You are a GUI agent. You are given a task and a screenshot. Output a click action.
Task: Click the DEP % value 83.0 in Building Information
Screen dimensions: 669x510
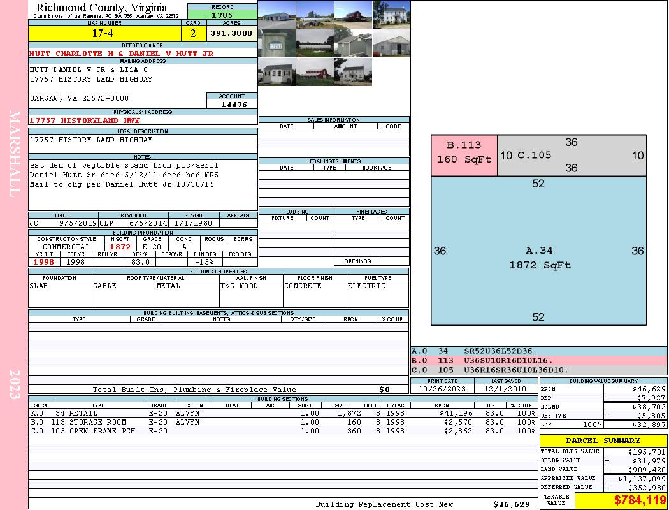pyautogui.click(x=140, y=262)
